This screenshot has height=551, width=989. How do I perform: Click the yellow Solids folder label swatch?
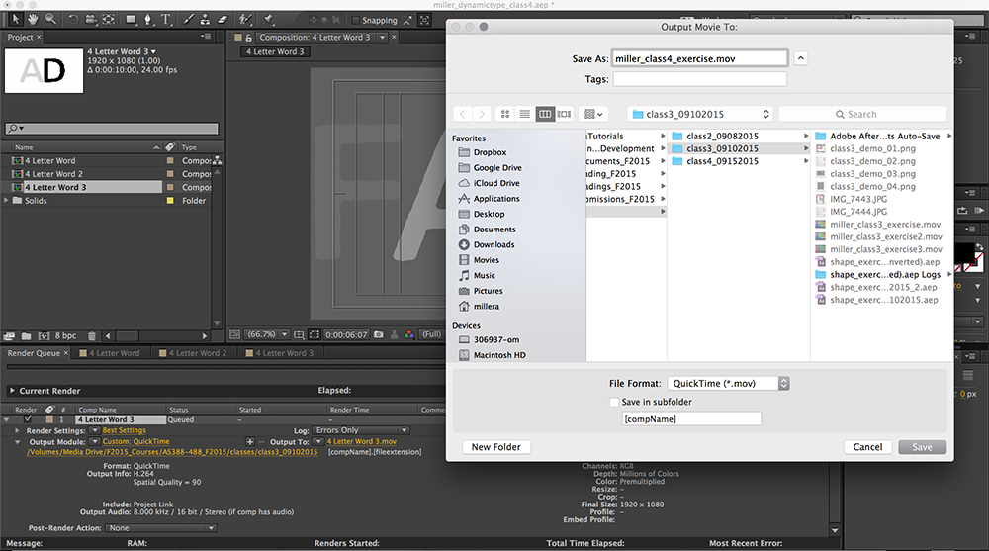pos(170,200)
